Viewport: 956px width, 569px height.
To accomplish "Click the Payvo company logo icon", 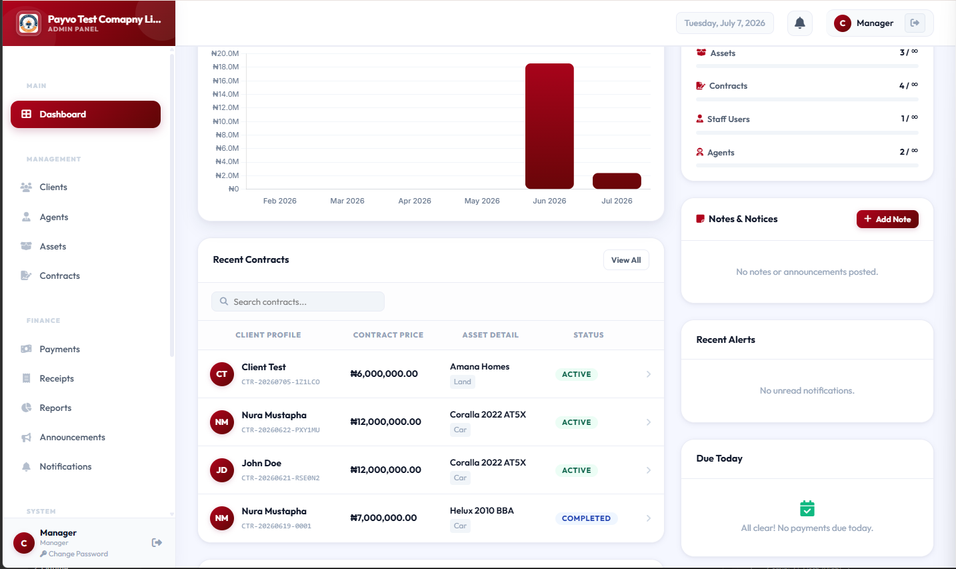I will pyautogui.click(x=29, y=23).
